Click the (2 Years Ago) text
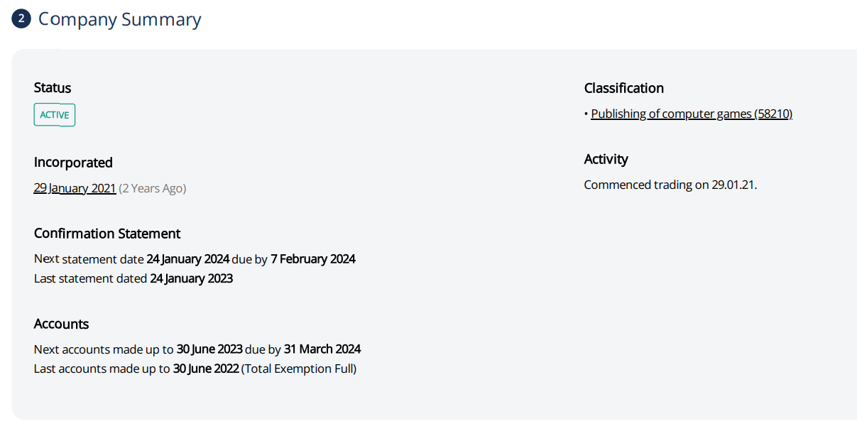Image resolution: width=857 pixels, height=431 pixels. tap(153, 188)
